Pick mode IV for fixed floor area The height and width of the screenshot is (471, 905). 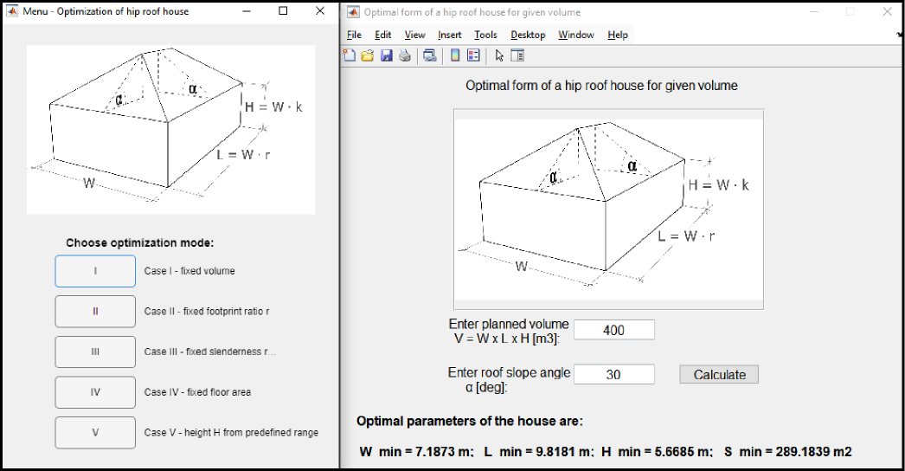pyautogui.click(x=95, y=392)
